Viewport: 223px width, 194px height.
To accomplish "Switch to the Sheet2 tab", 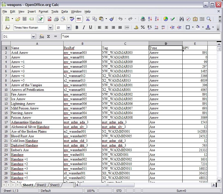I will tap(41, 185).
